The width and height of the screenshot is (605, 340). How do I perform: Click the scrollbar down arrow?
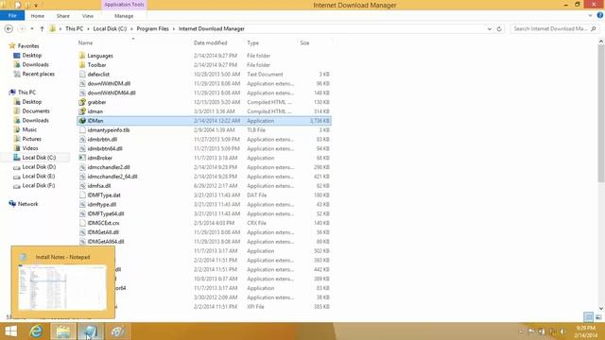click(x=601, y=309)
